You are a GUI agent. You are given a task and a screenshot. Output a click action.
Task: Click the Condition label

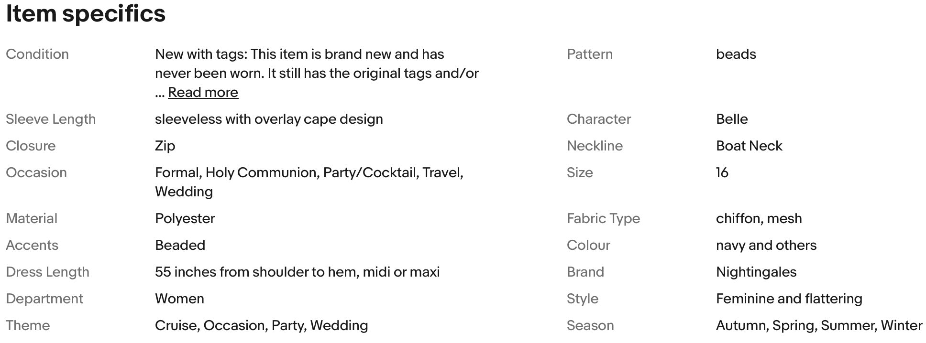tap(37, 54)
